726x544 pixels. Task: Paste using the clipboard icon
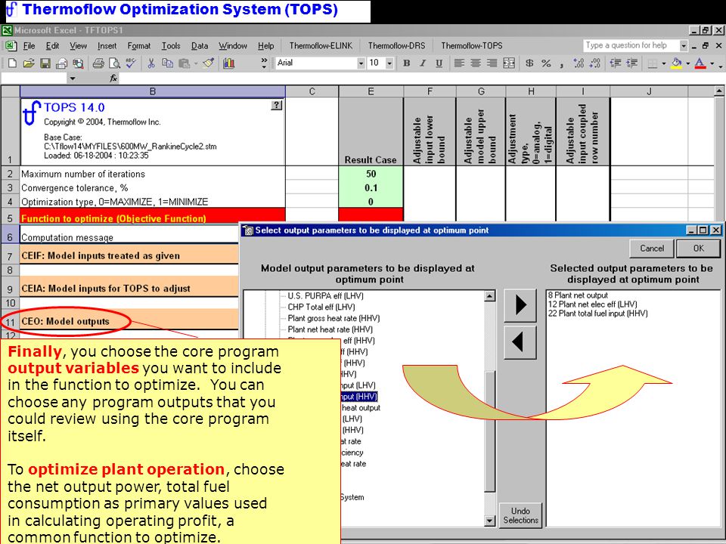[185, 63]
